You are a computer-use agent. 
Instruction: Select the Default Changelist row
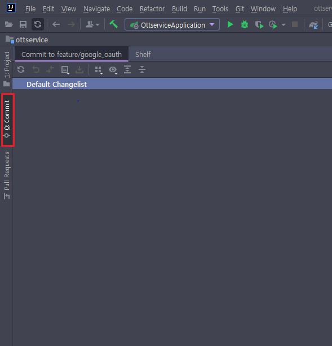172,84
